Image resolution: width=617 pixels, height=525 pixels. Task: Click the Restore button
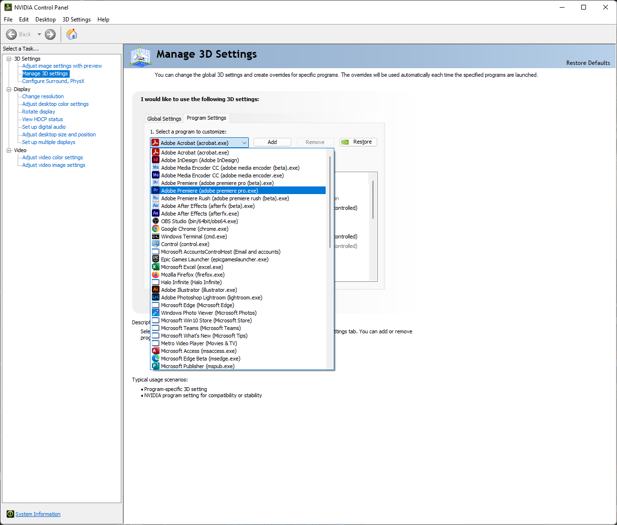(358, 142)
